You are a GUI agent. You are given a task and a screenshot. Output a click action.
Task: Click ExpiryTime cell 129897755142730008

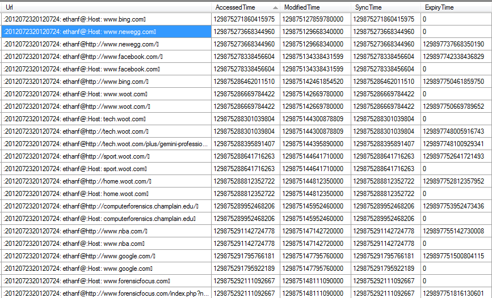(456, 231)
